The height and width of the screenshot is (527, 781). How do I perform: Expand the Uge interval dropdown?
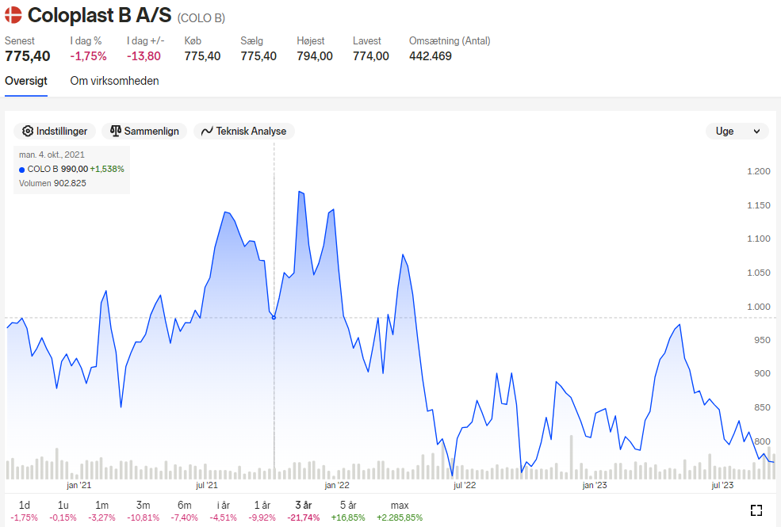tap(737, 131)
